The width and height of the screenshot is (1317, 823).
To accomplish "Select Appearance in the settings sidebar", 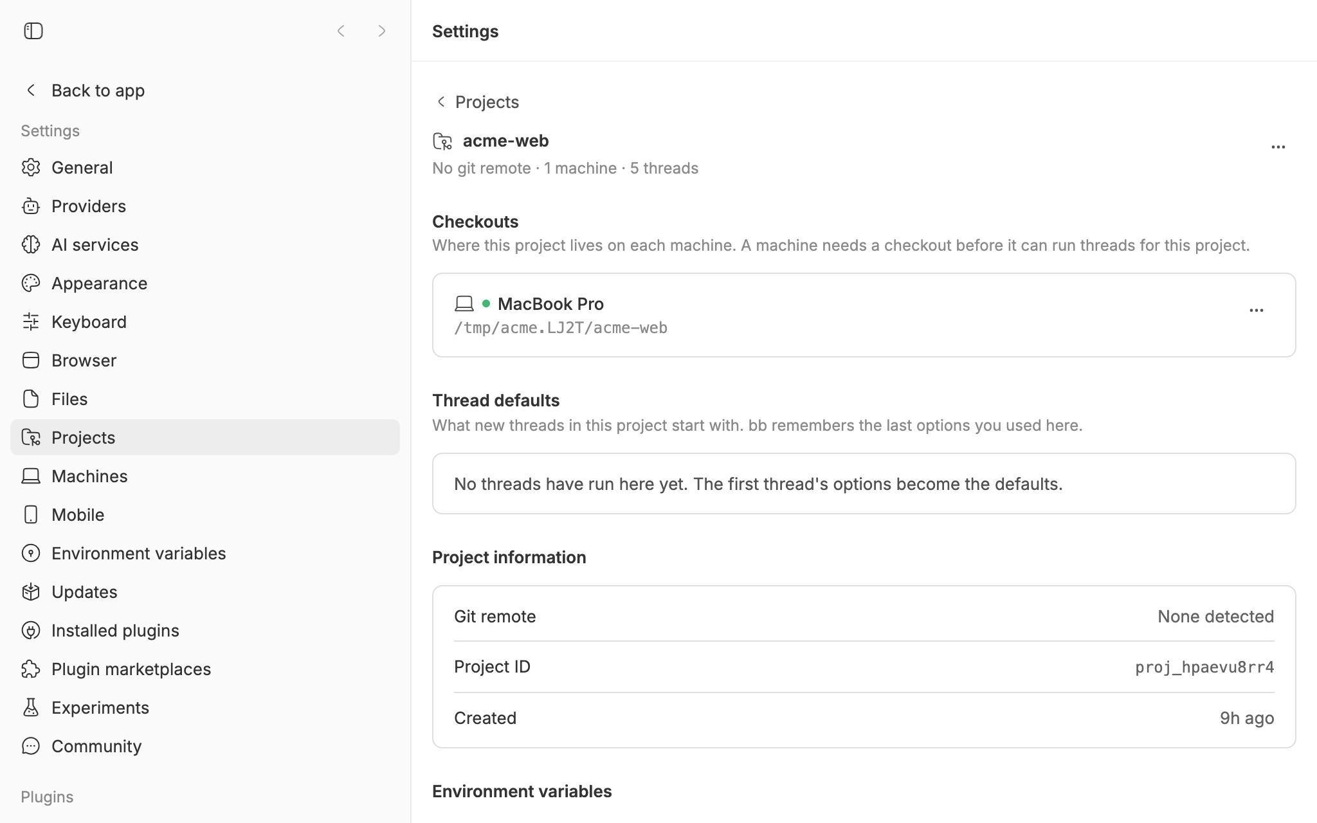I will (205, 283).
